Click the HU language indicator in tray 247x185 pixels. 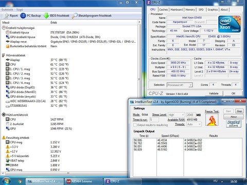click(215, 181)
